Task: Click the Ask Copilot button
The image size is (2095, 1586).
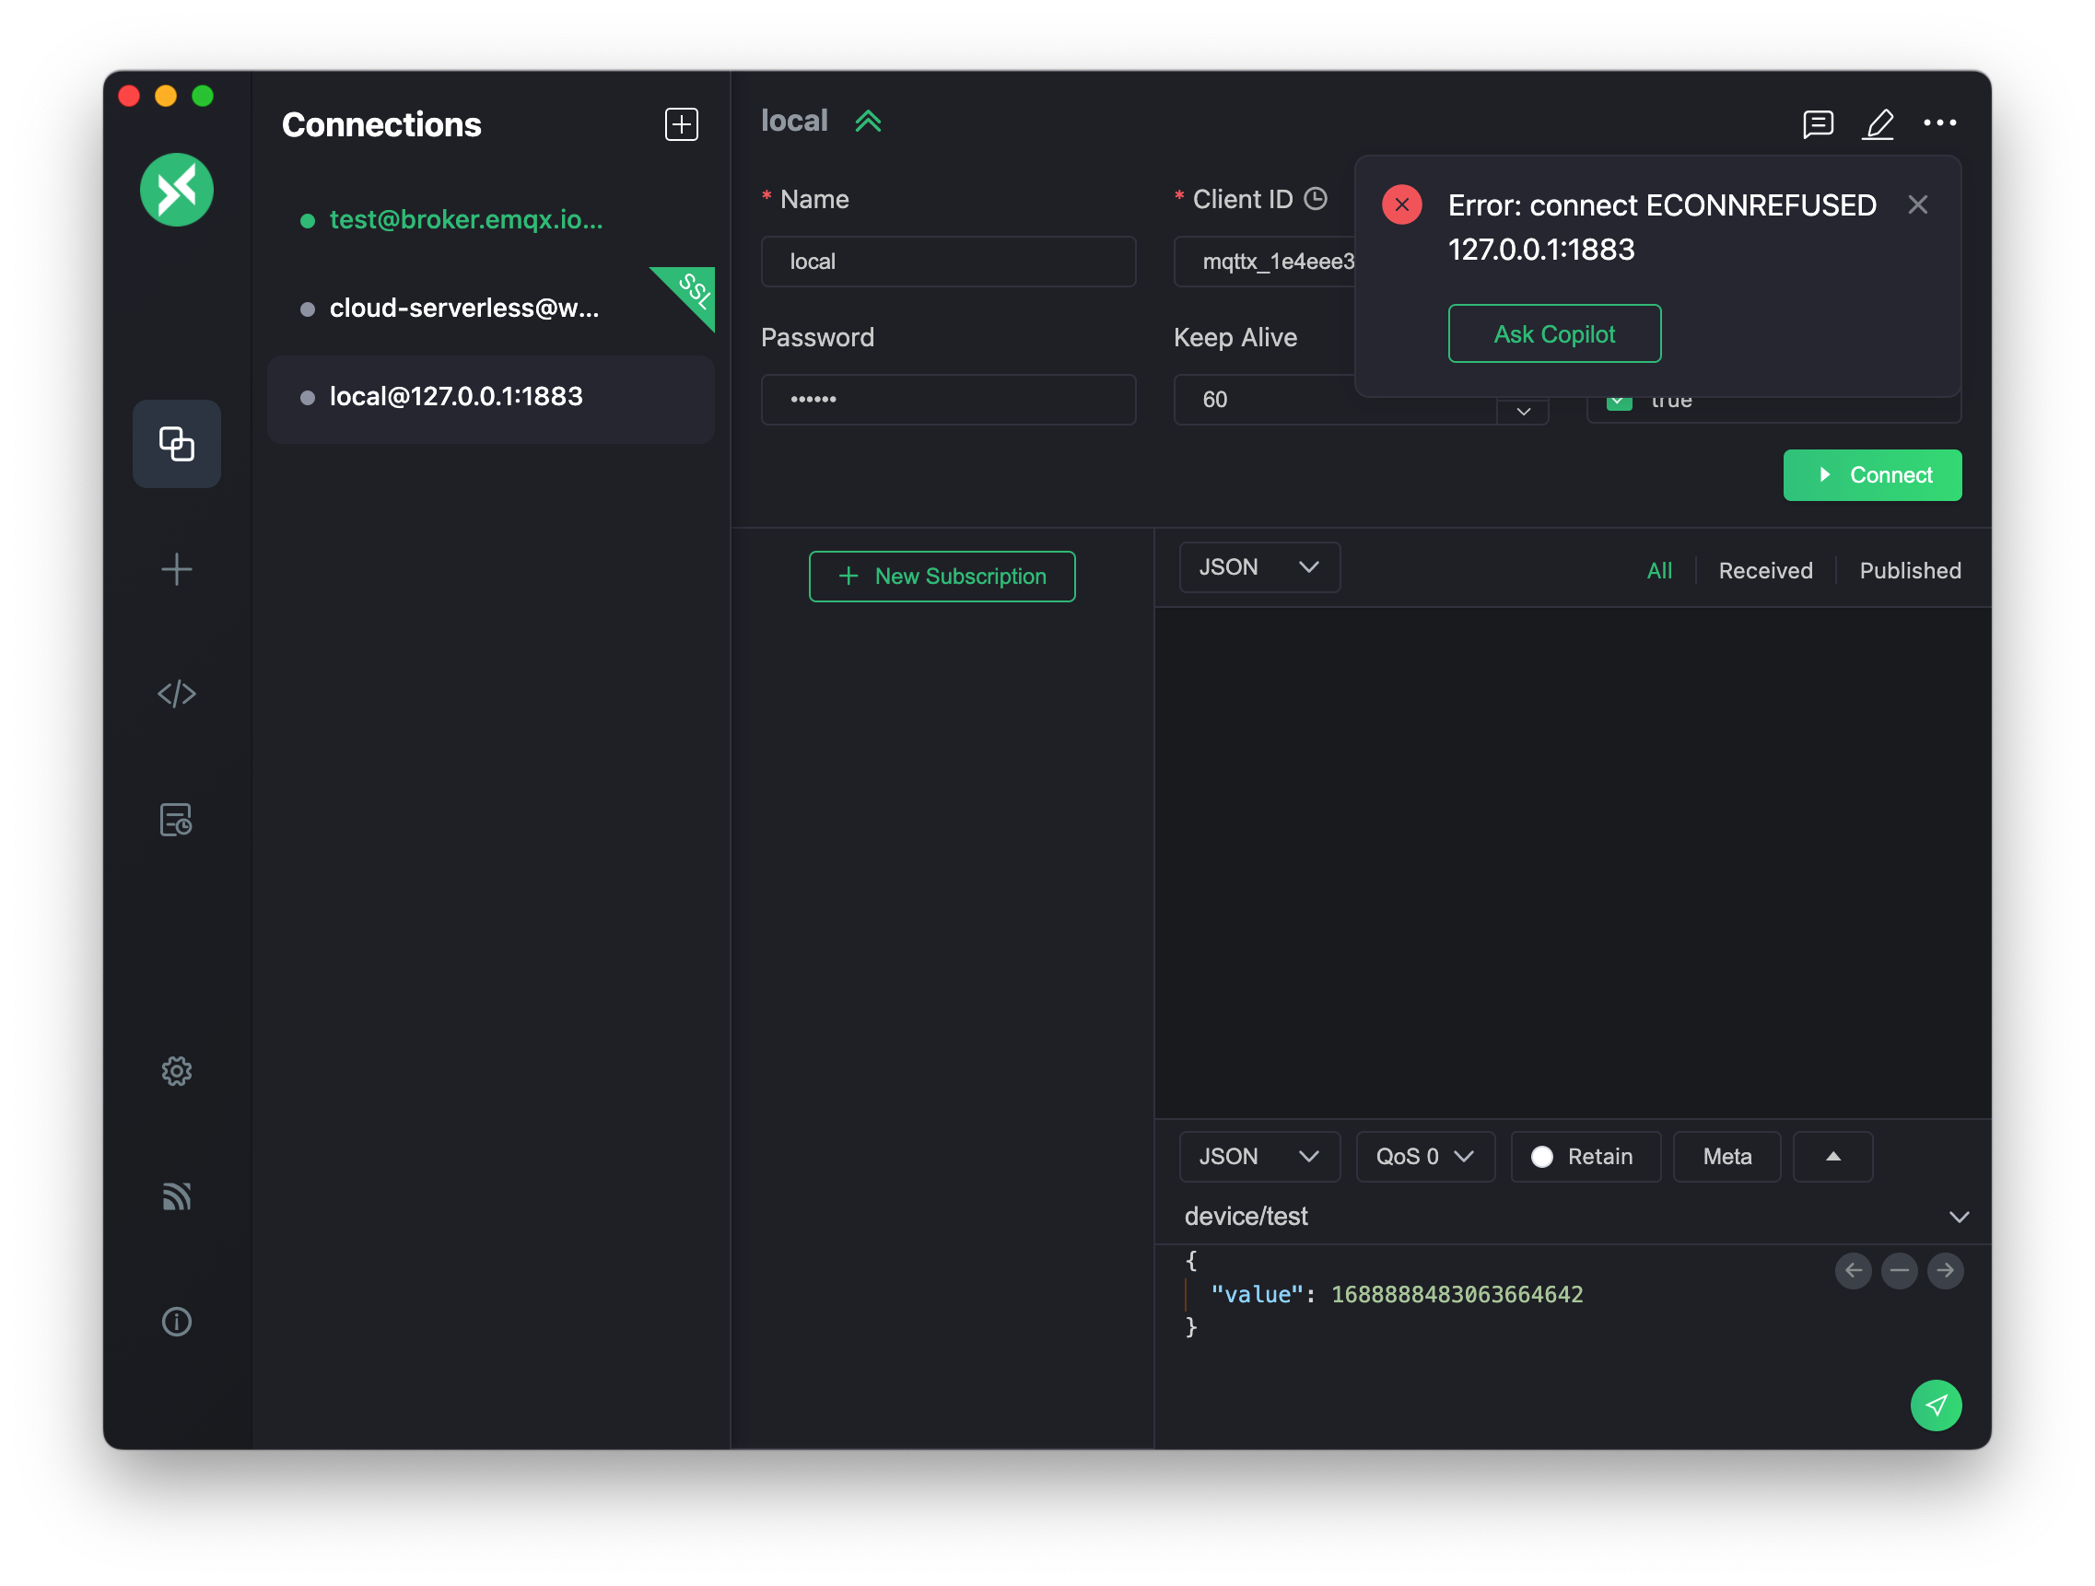Action: coord(1553,334)
